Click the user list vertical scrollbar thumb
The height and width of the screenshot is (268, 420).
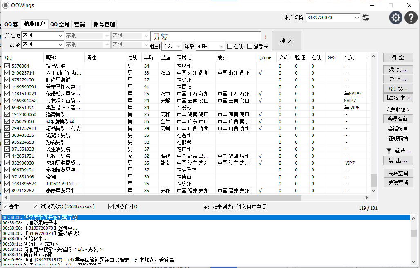click(373, 181)
